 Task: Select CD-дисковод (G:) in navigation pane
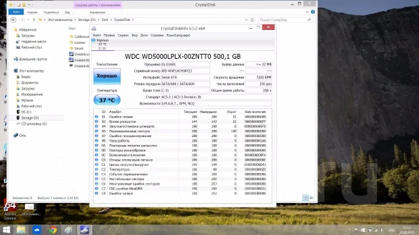pyautogui.click(x=34, y=123)
